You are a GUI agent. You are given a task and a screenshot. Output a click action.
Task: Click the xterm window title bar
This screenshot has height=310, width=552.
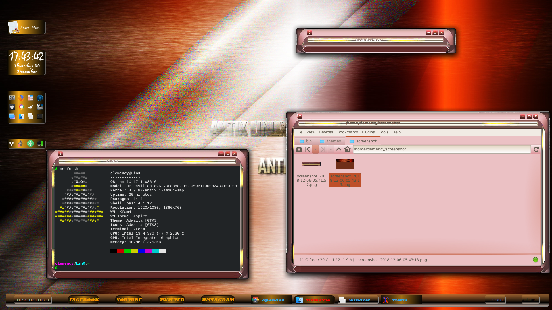pos(147,161)
